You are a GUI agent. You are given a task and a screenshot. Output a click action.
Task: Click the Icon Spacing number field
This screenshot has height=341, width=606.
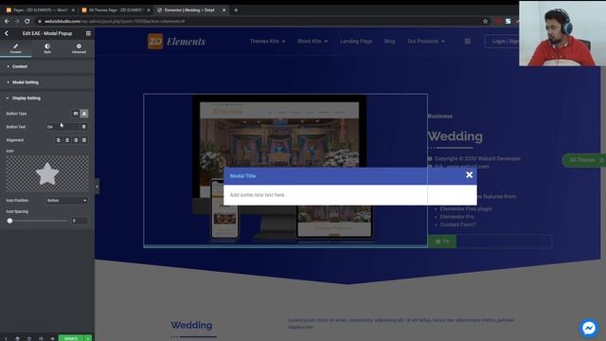click(80, 221)
